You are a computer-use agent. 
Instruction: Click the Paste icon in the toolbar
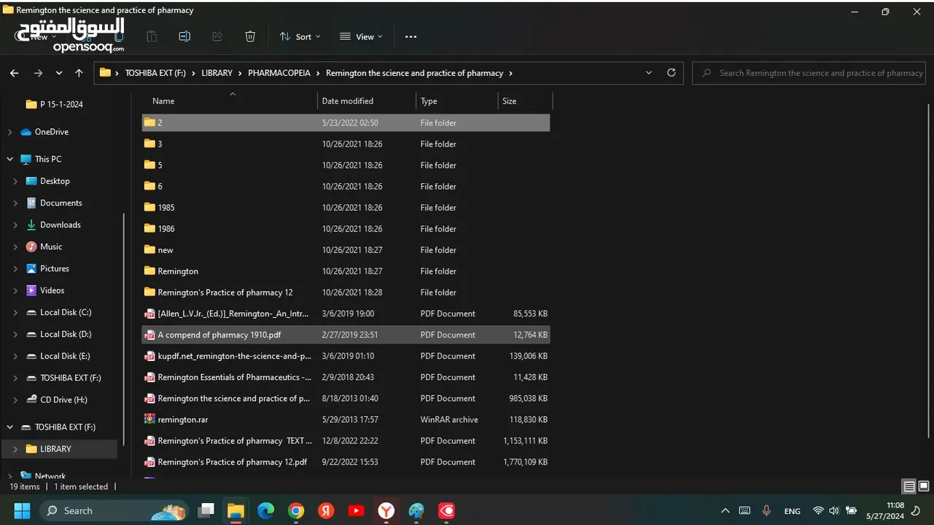tap(152, 36)
